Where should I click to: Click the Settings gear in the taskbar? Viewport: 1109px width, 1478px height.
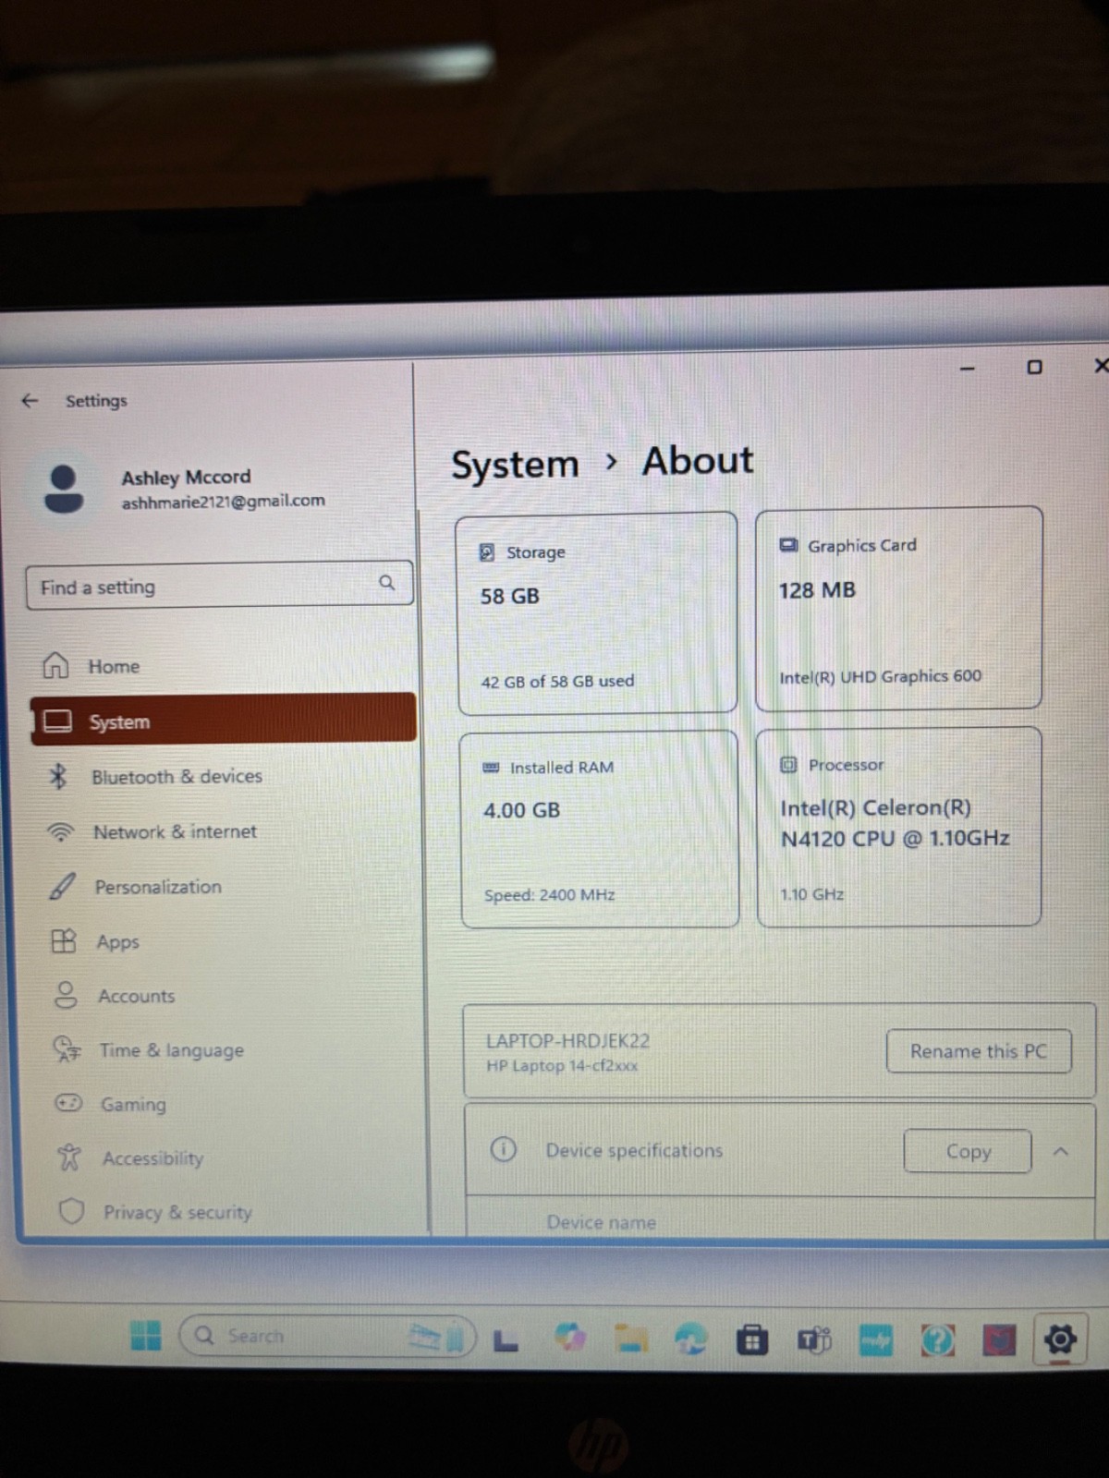1060,1339
